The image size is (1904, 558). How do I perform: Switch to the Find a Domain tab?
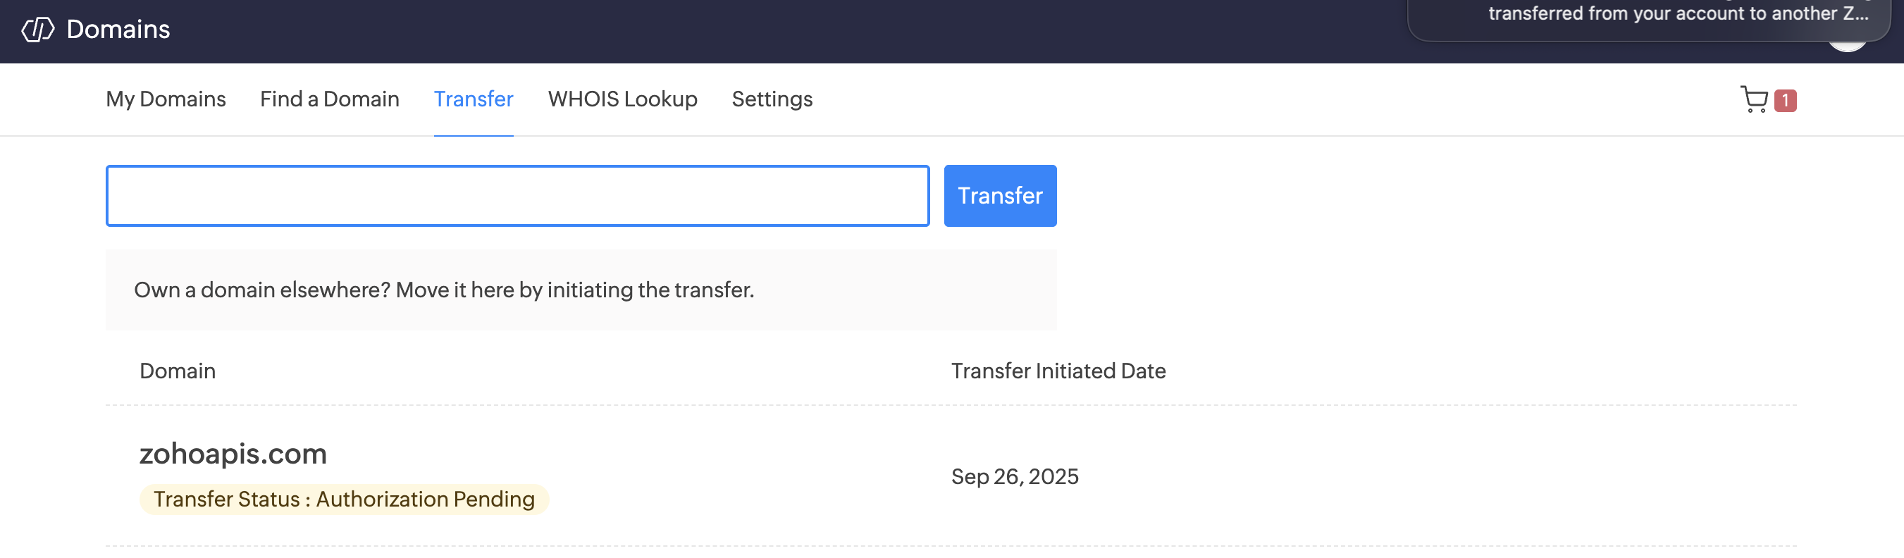click(329, 99)
